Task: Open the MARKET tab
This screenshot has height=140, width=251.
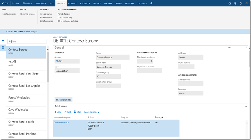Action: pyautogui.click(x=108, y=3)
